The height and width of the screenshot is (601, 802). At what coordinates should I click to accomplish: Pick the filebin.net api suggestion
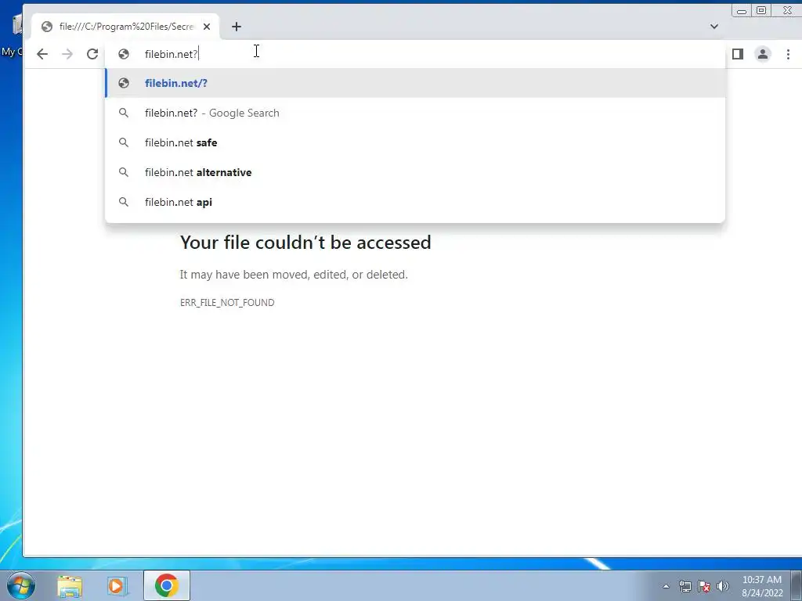(x=415, y=202)
